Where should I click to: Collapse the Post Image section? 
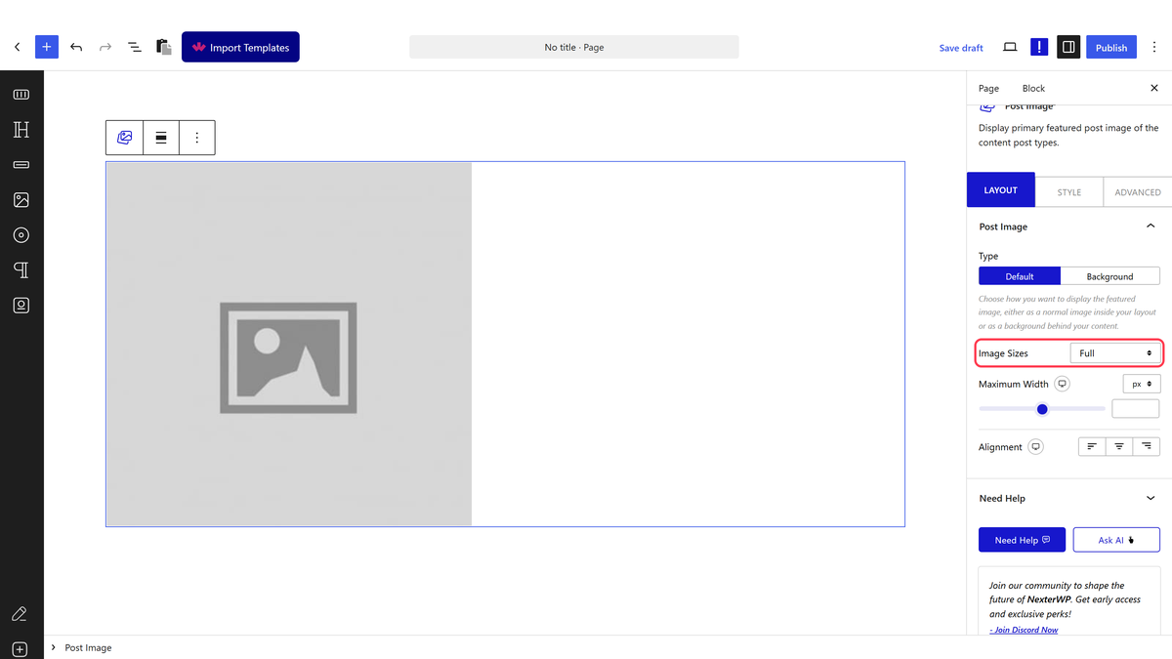click(1151, 227)
